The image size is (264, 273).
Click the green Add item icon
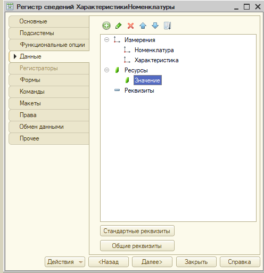pos(106,26)
